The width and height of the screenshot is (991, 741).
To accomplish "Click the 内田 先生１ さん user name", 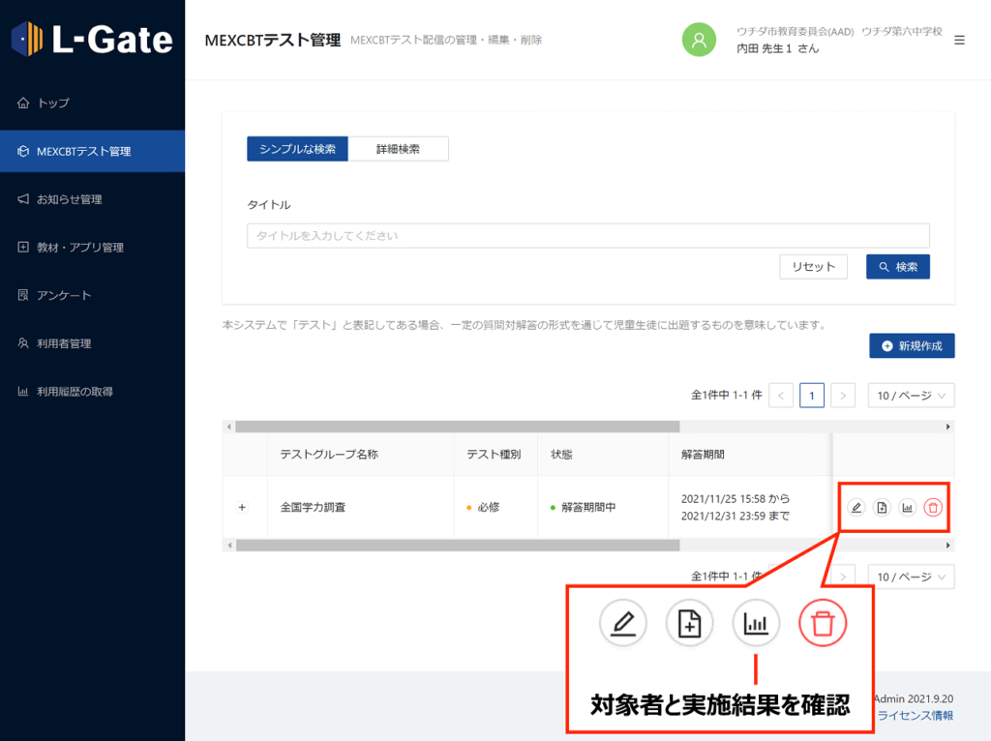I will click(777, 48).
